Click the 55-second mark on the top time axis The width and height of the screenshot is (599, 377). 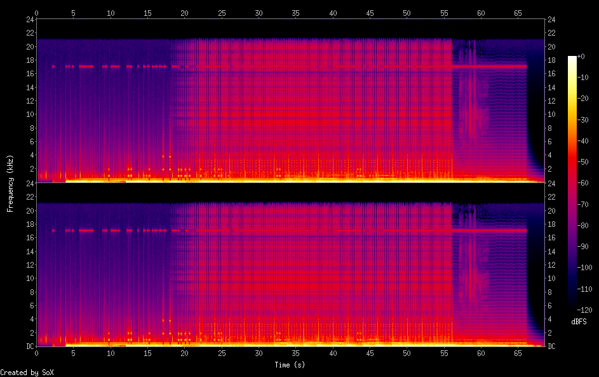click(444, 12)
